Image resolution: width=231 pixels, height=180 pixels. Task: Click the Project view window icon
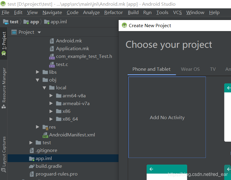14,32
